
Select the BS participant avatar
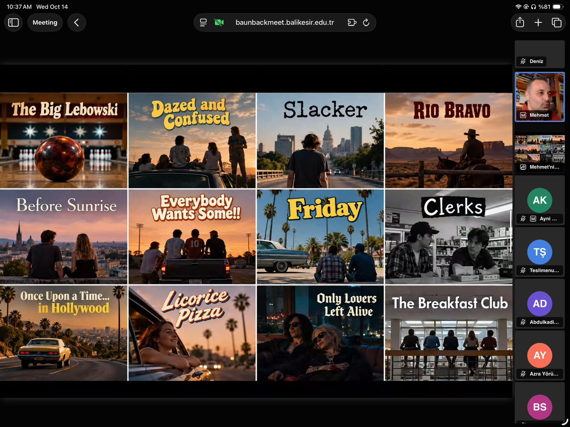[x=540, y=407]
